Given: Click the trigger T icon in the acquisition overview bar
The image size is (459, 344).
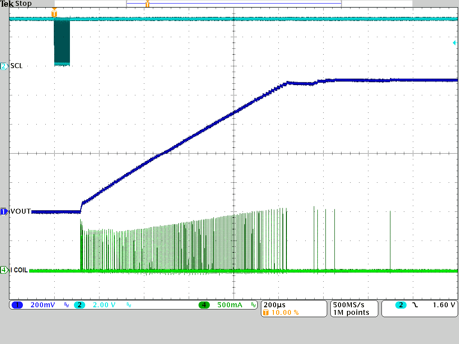Looking at the screenshot, I should coord(147,4).
